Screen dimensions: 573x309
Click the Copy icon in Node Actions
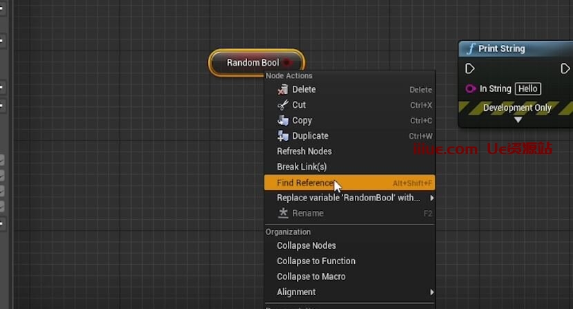tap(282, 120)
